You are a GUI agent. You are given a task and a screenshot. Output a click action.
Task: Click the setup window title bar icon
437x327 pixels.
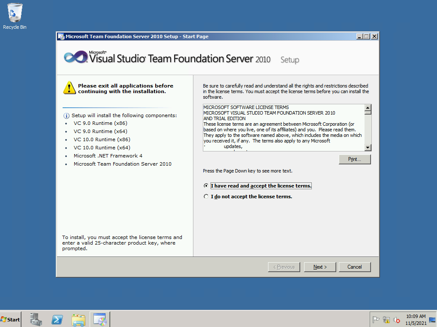tap(61, 36)
